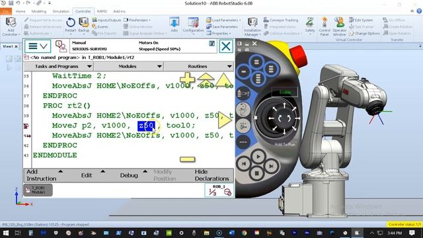
Task: Start program with the play key
Action: [x=258, y=156]
